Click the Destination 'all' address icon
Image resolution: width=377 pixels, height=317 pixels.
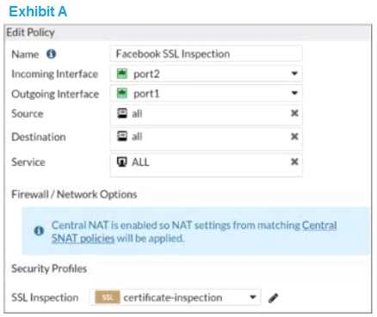click(x=122, y=137)
